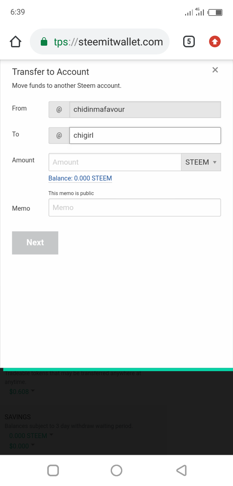Tap the 6:39 clock in status bar
The width and height of the screenshot is (233, 486).
click(x=18, y=12)
